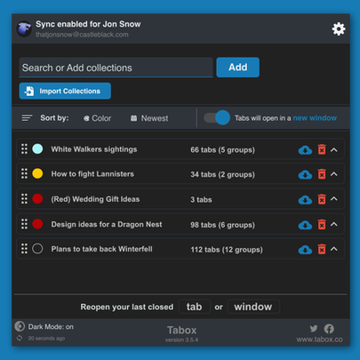Screen dimensions: 360x360
Task: Export How to fight Lannisters cloud icon
Action: click(305, 174)
